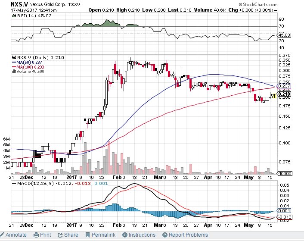Click the Volume legend bar icon
Image resolution: width=304 pixels, height=241 pixels.
click(x=14, y=72)
